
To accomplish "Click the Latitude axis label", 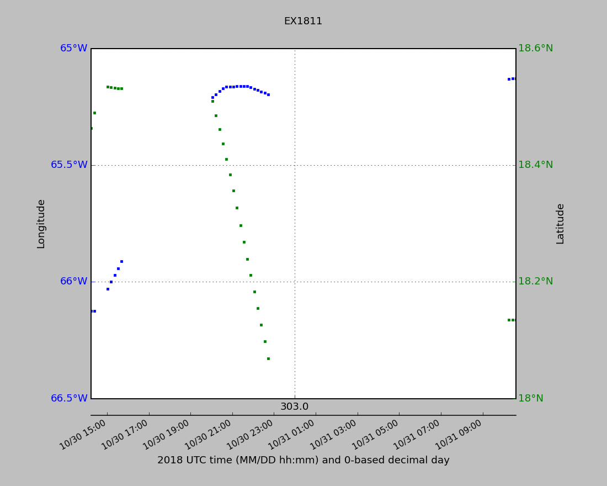I will tap(560, 224).
